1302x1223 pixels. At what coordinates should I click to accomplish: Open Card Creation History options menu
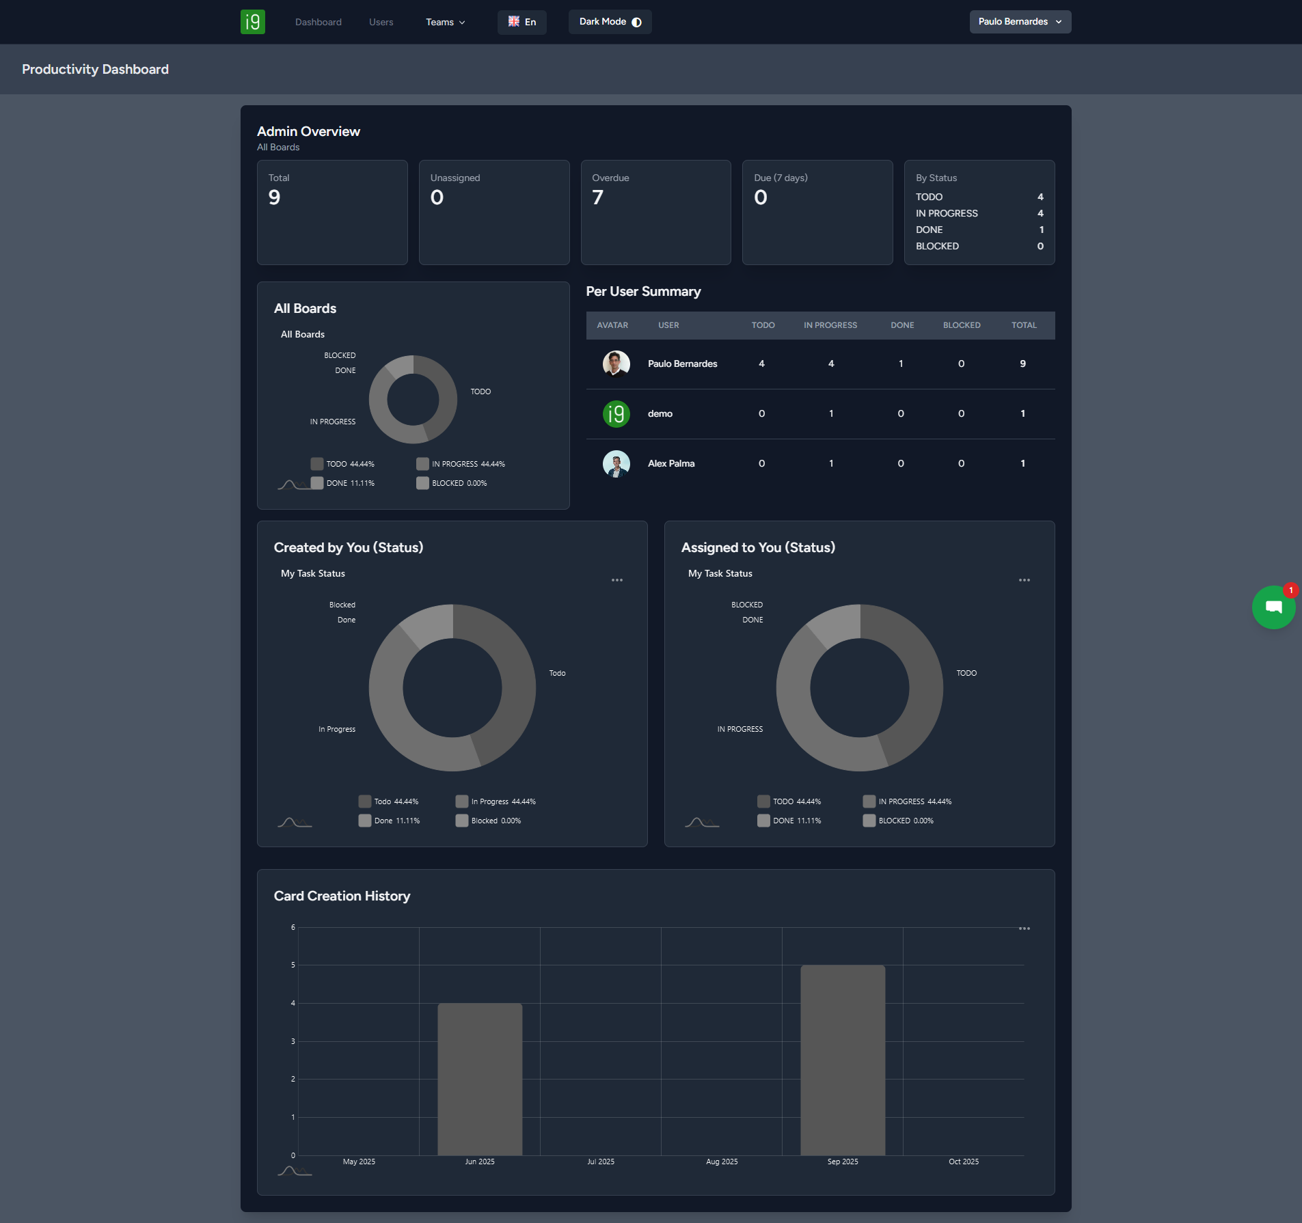1024,929
